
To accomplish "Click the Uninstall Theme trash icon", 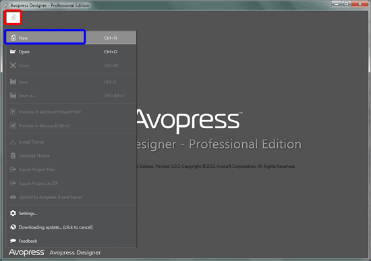I will tap(13, 156).
